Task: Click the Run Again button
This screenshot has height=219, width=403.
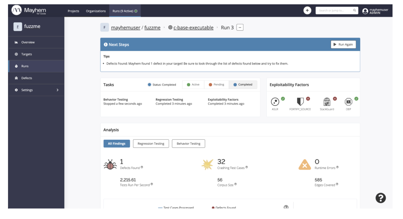Action: point(343,44)
